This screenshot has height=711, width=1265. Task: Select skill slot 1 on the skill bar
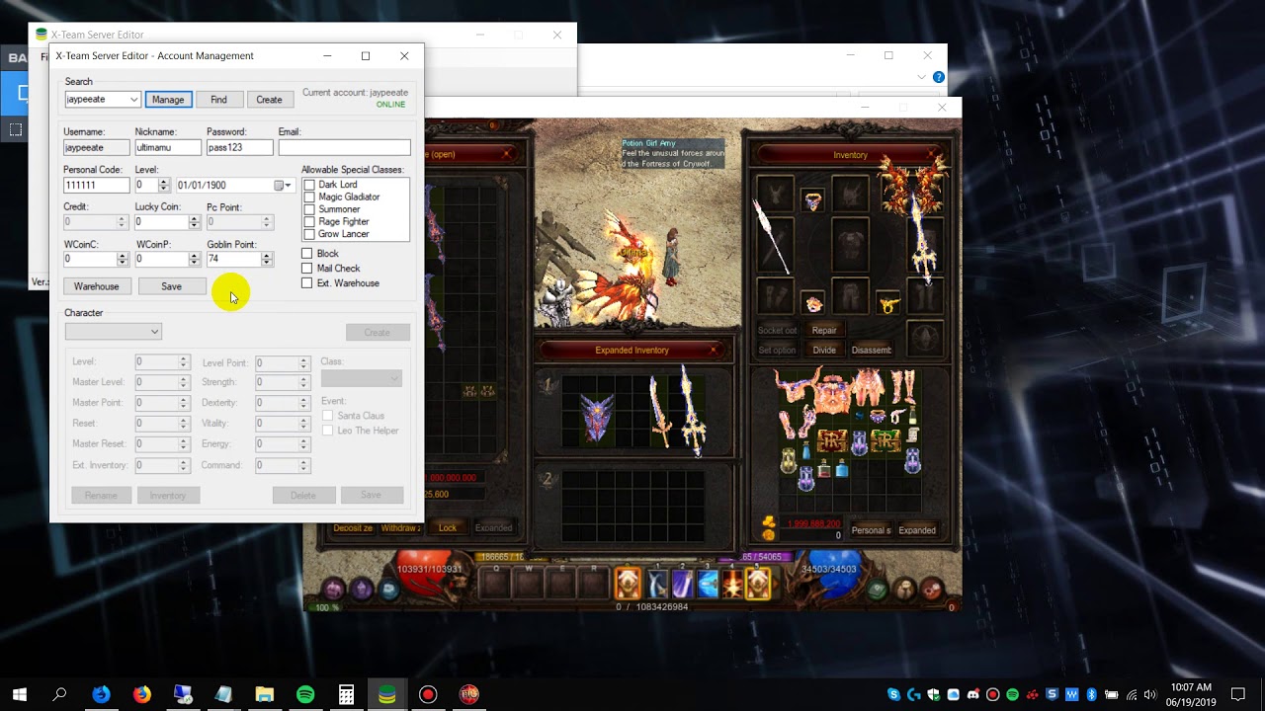658,584
